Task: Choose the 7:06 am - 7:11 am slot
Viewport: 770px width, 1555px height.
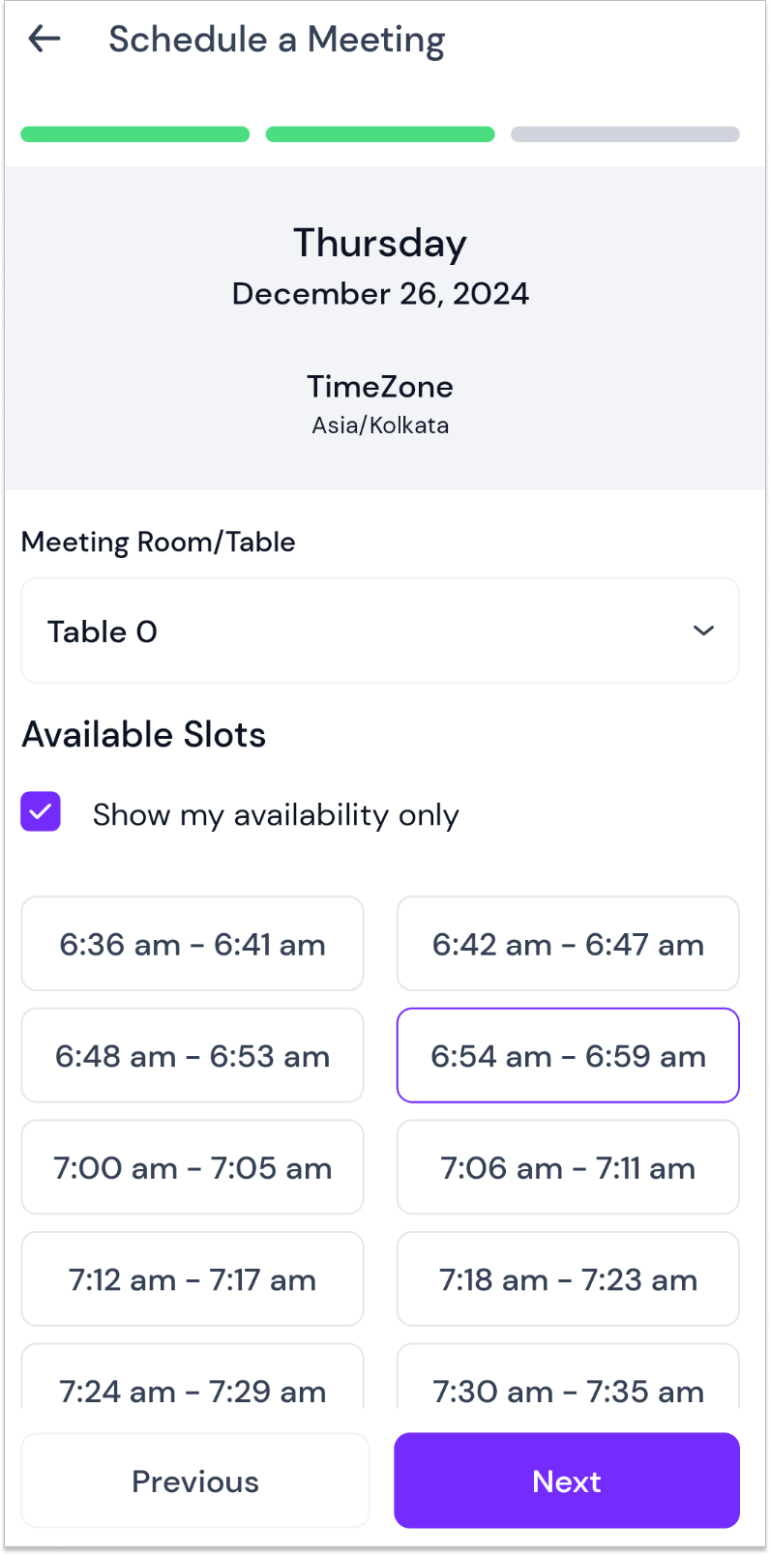Action: pyautogui.click(x=568, y=1167)
